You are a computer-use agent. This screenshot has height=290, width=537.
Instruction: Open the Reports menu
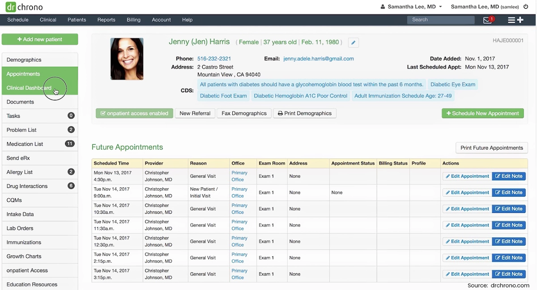click(x=106, y=20)
